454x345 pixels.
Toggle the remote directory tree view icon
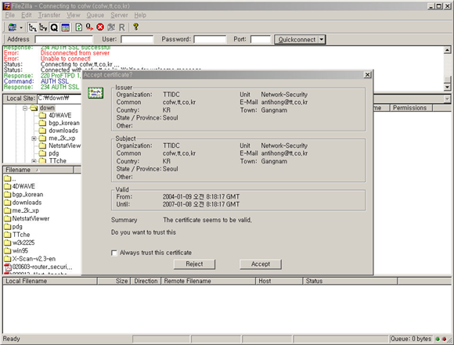43,27
